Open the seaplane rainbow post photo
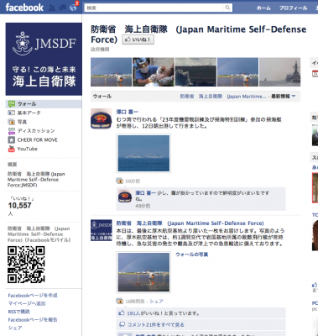The width and height of the screenshot is (318, 336). [x=143, y=272]
